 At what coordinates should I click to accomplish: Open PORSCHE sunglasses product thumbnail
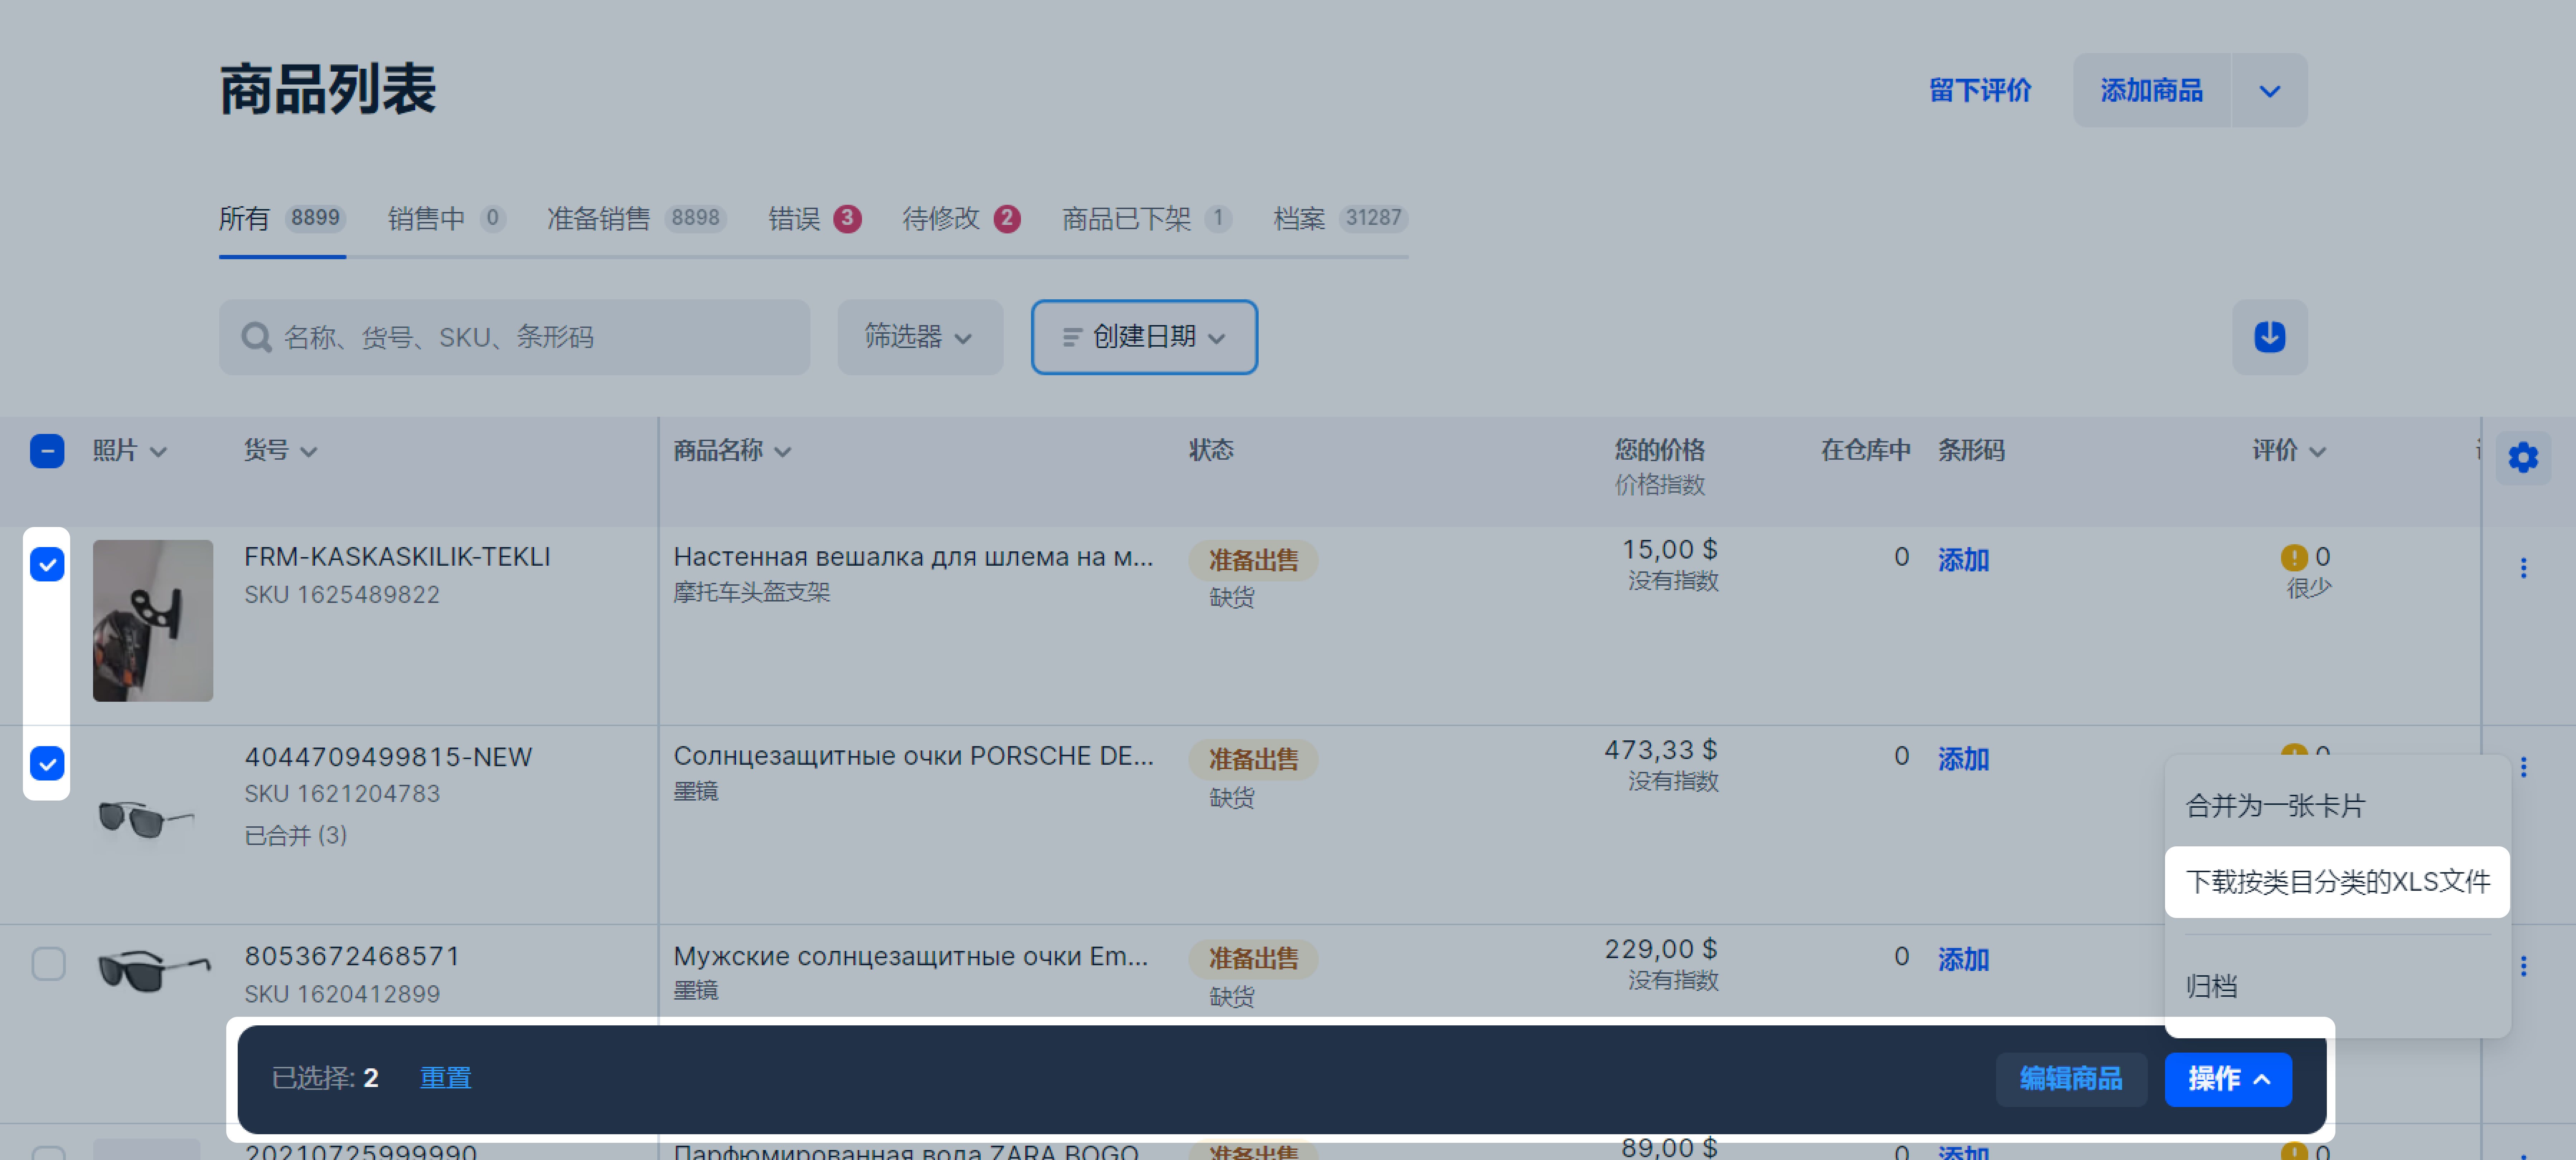[147, 820]
